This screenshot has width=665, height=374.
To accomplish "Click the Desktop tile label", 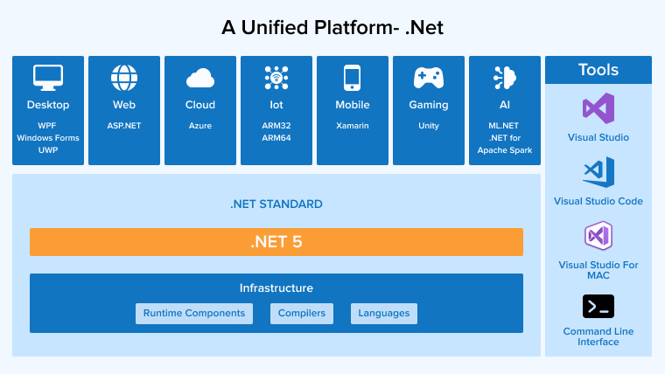I will [x=48, y=105].
